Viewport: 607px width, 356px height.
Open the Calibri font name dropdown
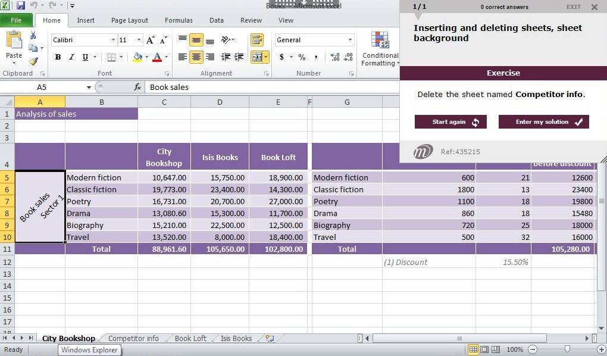coord(113,40)
